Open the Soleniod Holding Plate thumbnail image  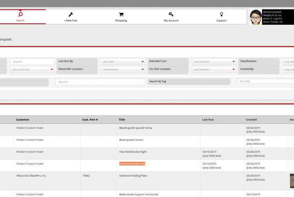[x=292, y=180]
